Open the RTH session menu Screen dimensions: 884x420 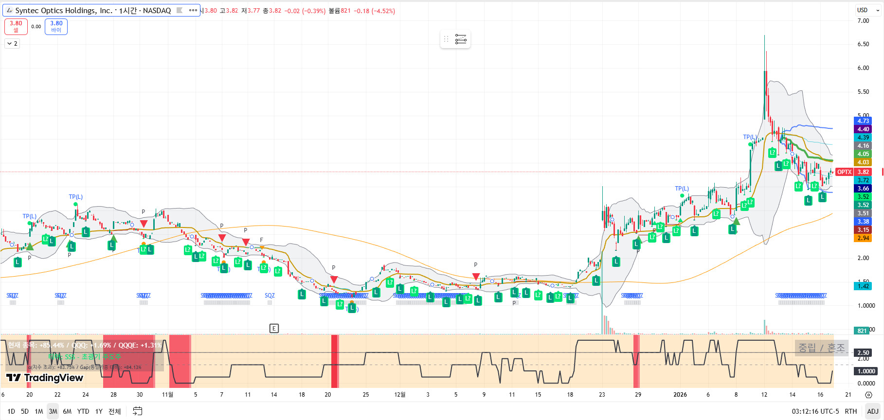click(x=851, y=411)
